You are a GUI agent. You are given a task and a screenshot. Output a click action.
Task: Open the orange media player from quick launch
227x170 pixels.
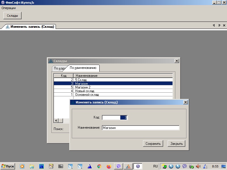[22, 166]
